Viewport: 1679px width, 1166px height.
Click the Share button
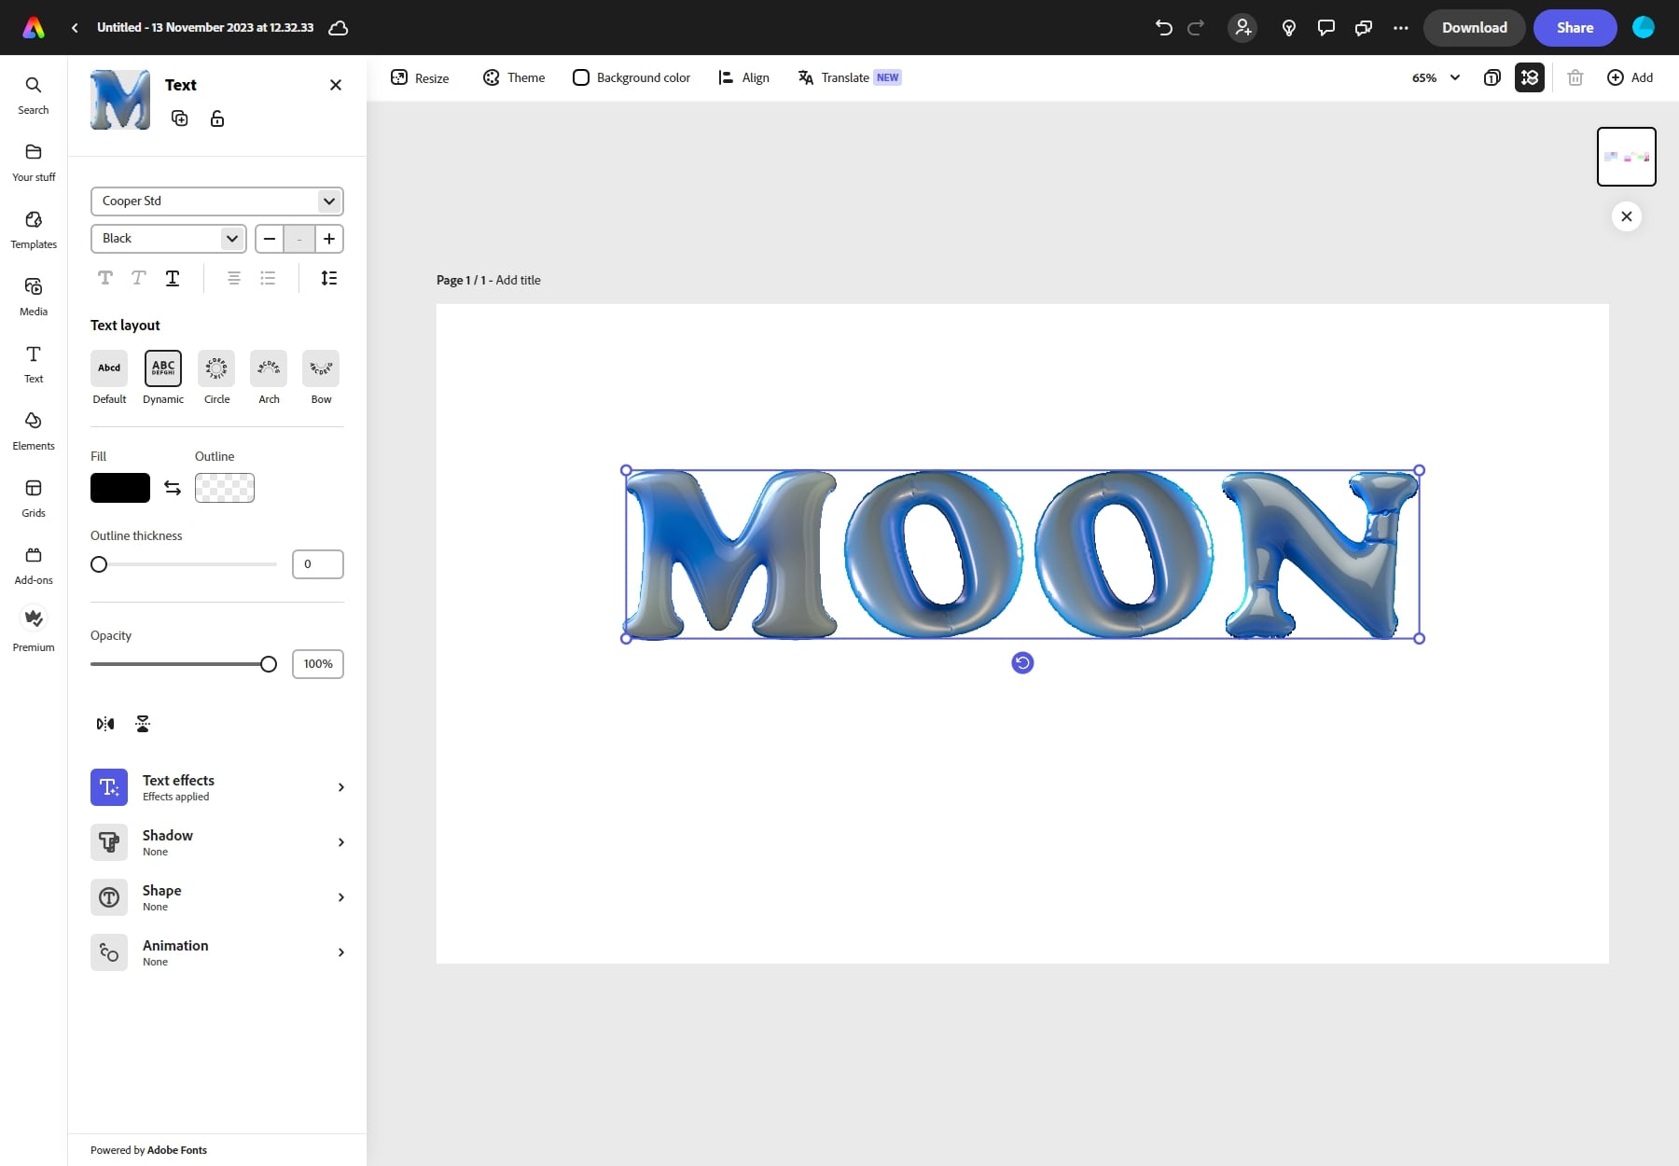1575,27
